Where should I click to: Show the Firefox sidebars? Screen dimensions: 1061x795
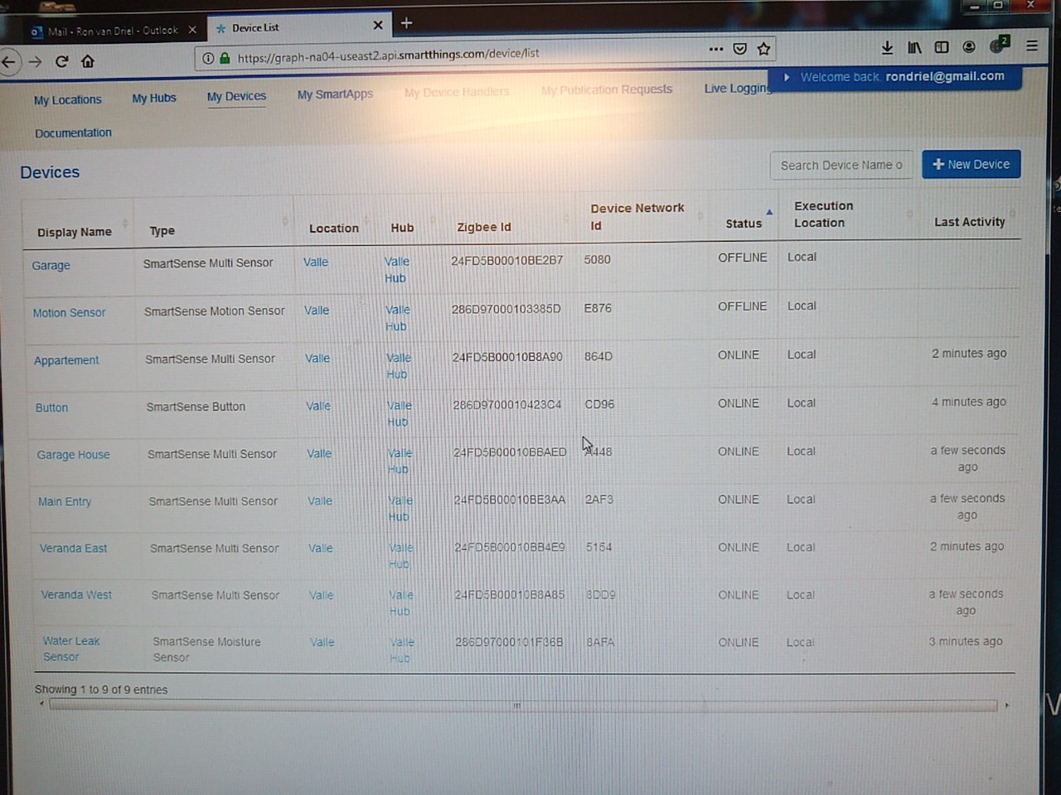[x=942, y=47]
